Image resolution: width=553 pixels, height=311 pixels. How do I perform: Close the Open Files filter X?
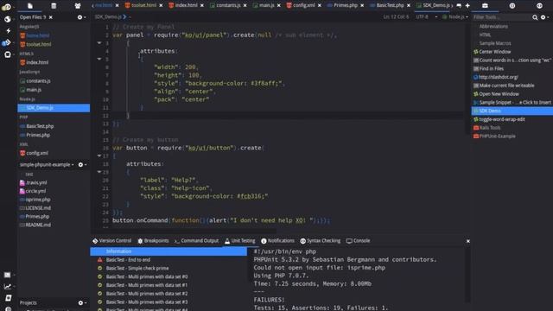pyautogui.click(x=50, y=17)
